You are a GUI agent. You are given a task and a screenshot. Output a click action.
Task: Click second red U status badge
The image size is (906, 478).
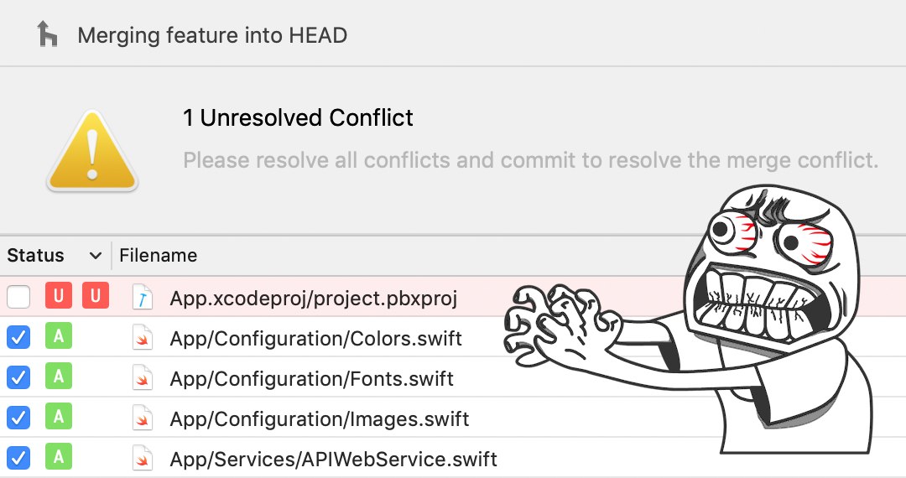click(x=96, y=296)
